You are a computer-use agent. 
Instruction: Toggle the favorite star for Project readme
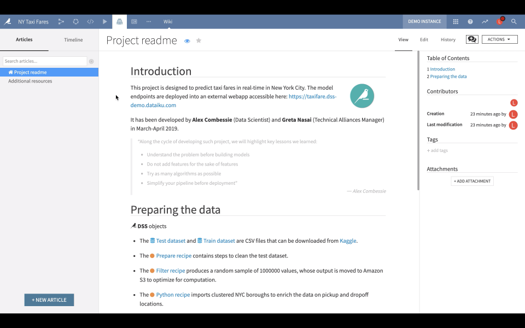click(199, 40)
